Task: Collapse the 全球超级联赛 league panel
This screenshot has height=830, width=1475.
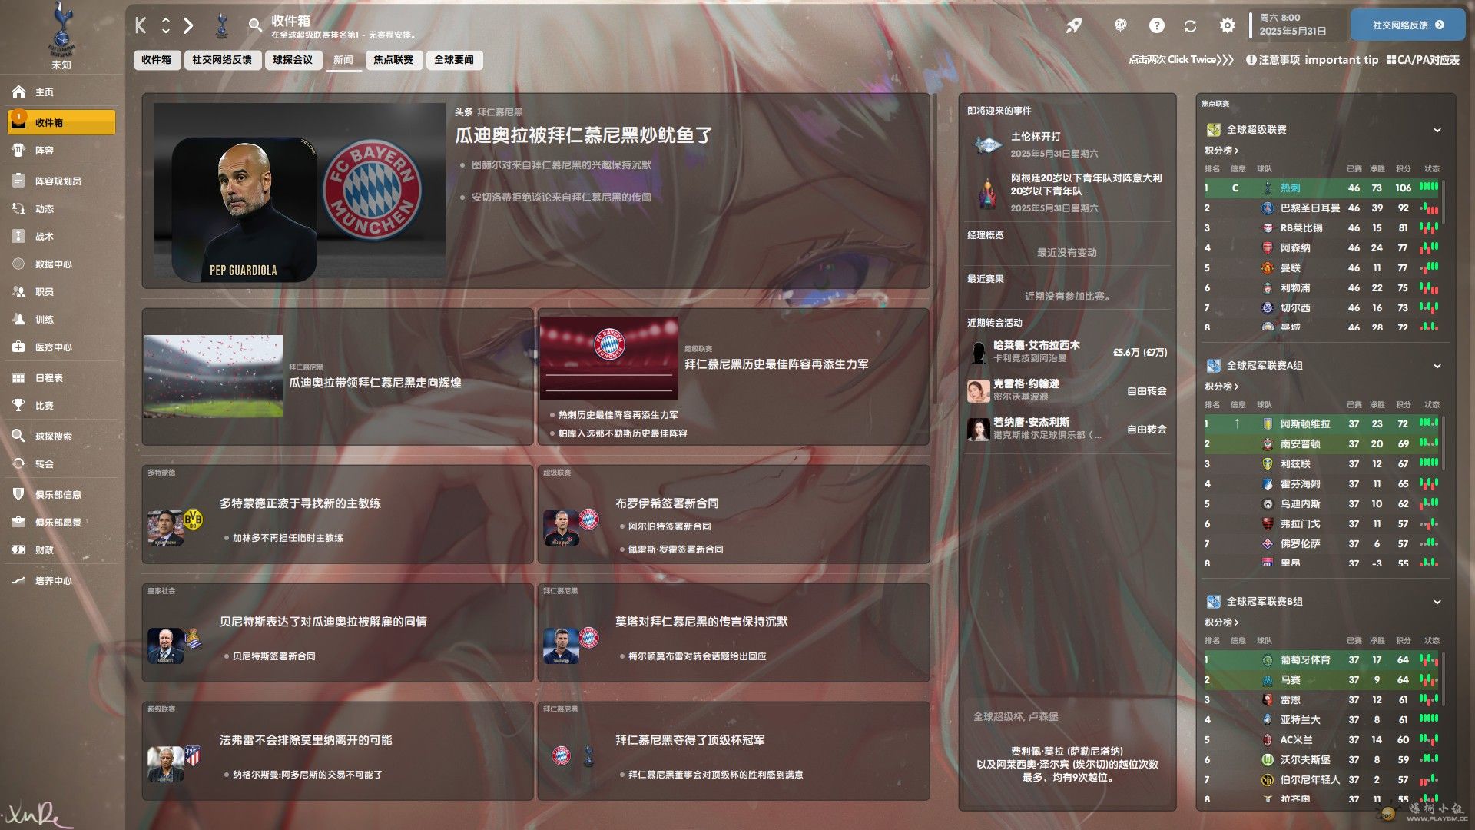Action: pyautogui.click(x=1437, y=130)
